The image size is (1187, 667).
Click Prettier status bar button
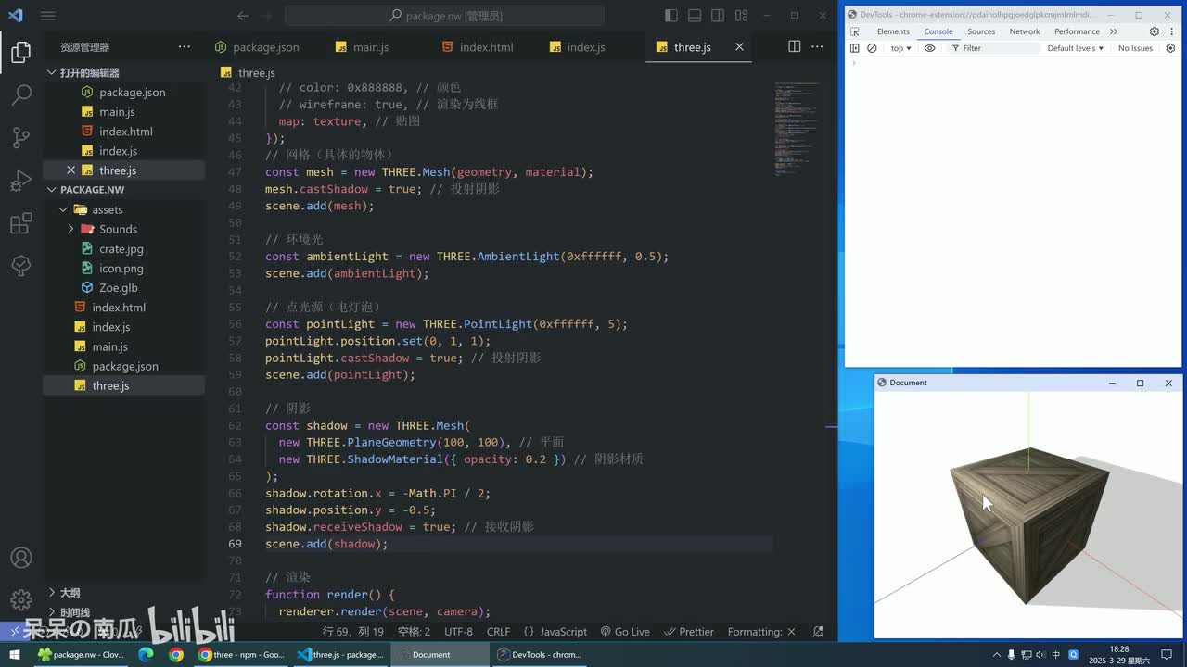tap(689, 632)
